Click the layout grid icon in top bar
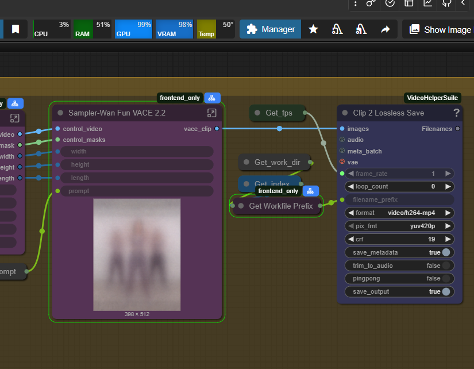The width and height of the screenshot is (474, 369). (x=409, y=3)
